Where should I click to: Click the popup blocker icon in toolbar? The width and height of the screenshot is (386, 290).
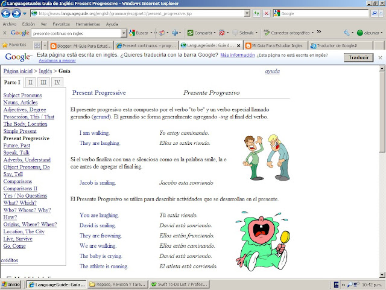(222, 33)
